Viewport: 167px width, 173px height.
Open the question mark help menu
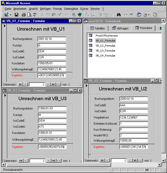click(x=103, y=9)
